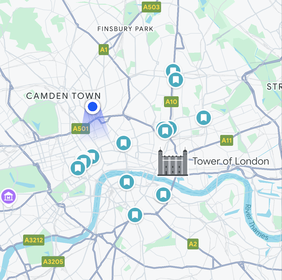Select the A10 road shield
Screen dimensions: 282x280
(x=171, y=102)
